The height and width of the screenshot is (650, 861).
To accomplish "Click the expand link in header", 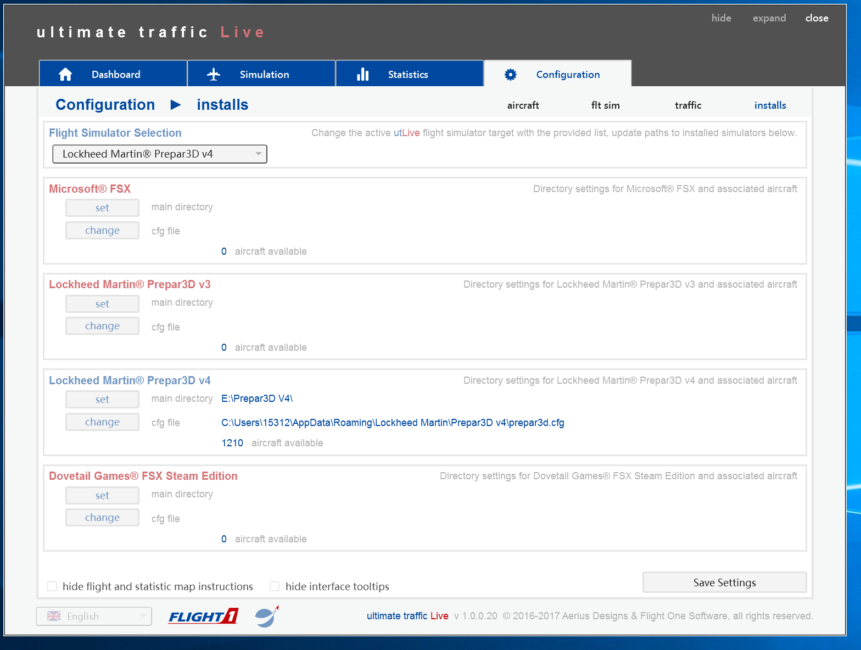I will 769,18.
